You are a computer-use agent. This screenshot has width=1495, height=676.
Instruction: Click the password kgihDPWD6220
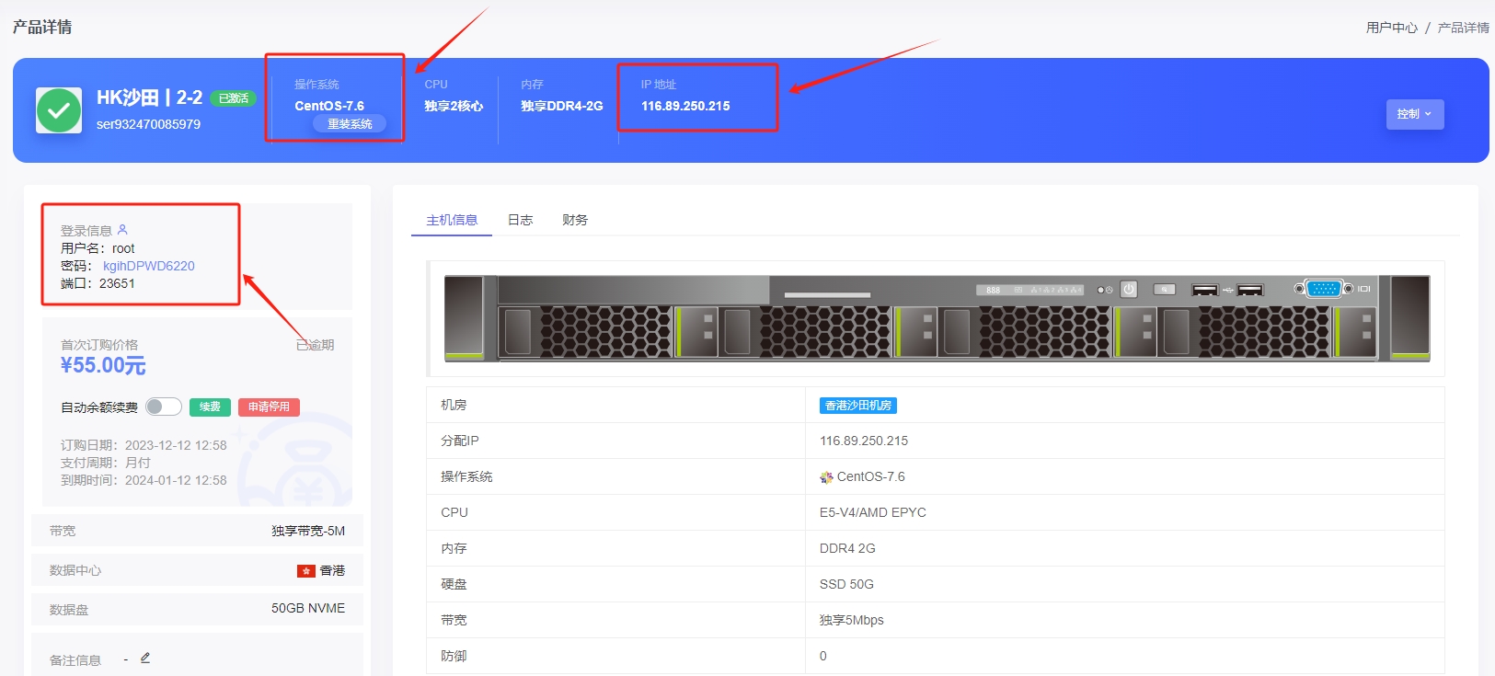149,266
